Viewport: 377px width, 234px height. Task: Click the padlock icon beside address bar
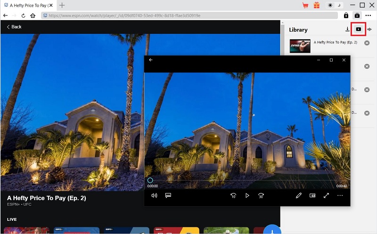346,16
